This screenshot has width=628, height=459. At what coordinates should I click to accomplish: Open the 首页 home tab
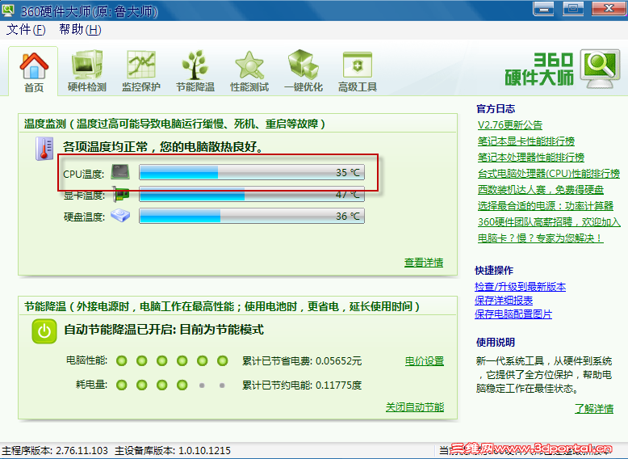coord(34,73)
